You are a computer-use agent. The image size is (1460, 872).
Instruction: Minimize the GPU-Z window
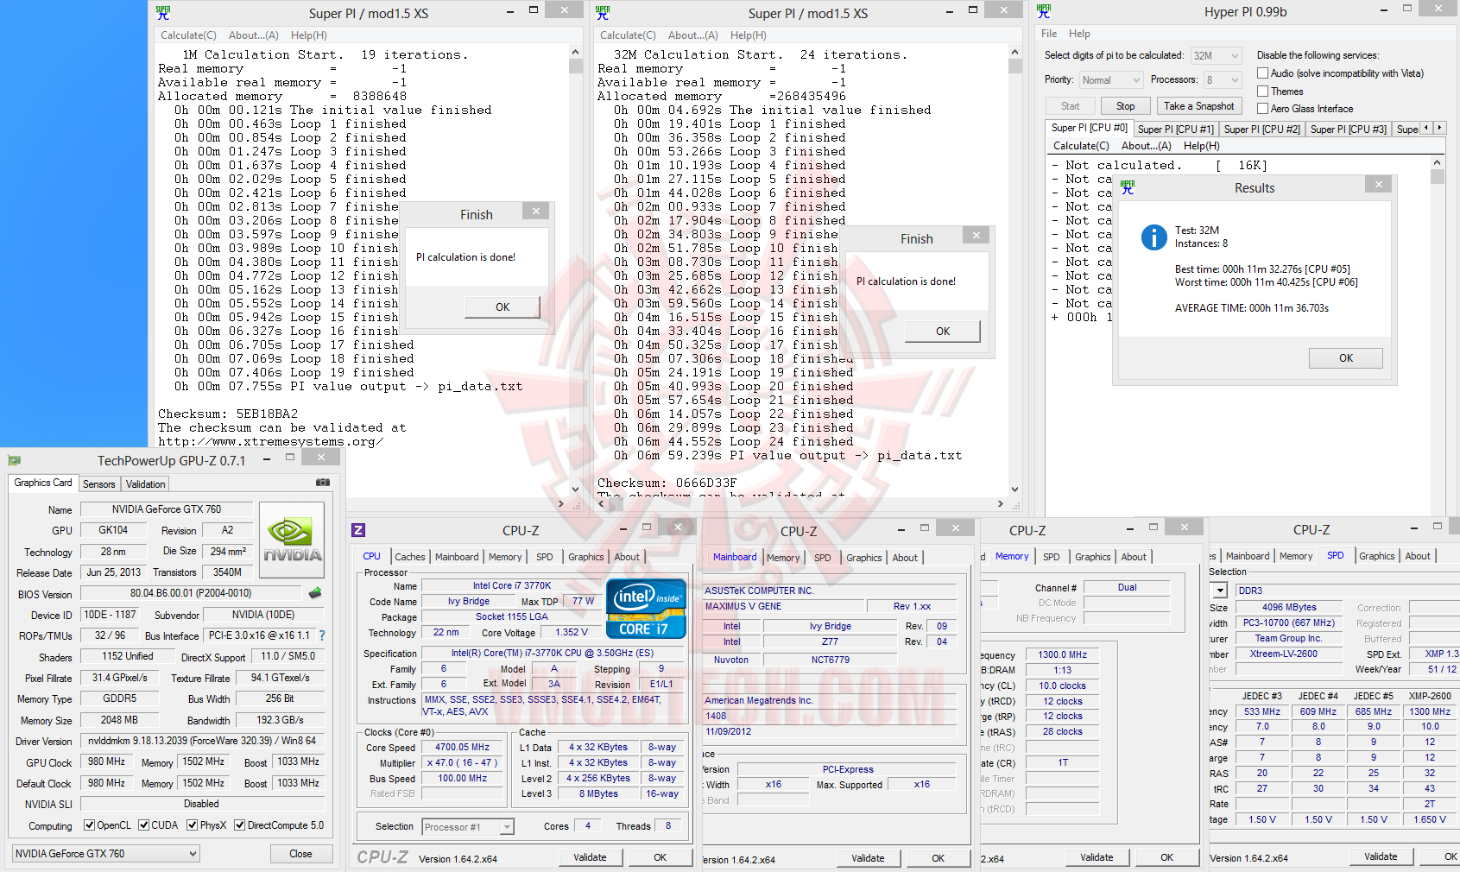click(267, 459)
